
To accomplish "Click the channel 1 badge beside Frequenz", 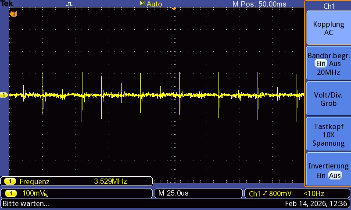I will [x=10, y=182].
